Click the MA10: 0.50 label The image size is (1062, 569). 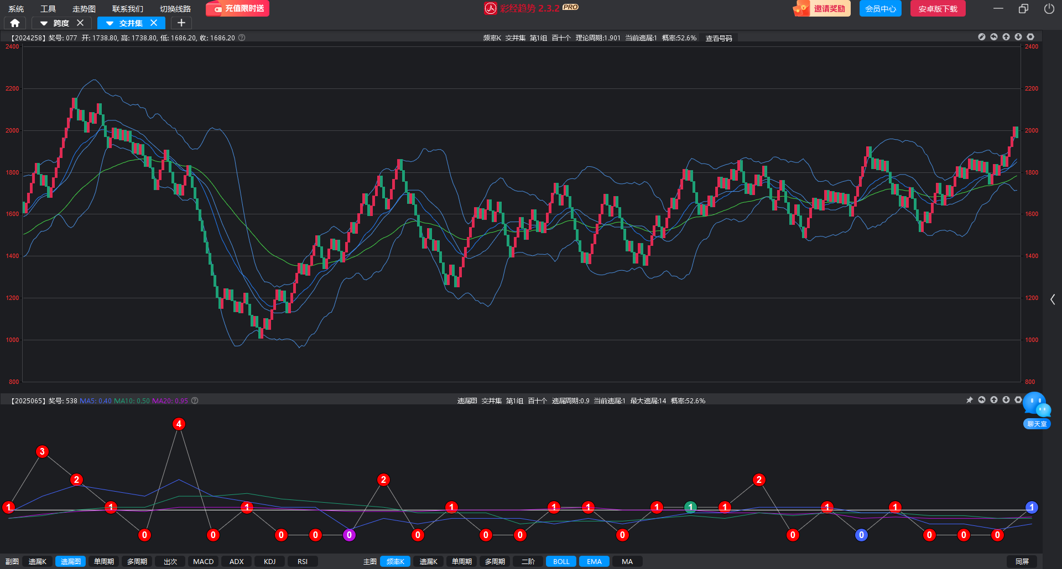pyautogui.click(x=132, y=401)
